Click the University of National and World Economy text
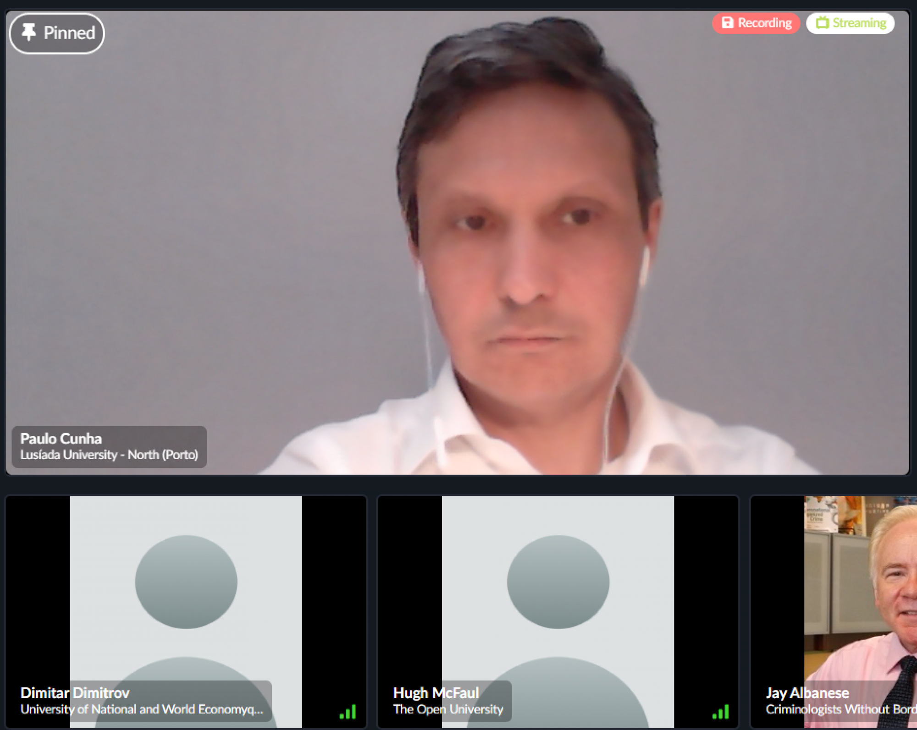 [142, 709]
